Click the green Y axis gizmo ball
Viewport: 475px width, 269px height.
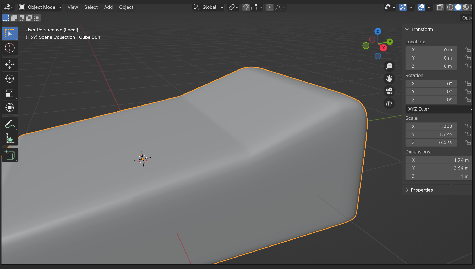pyautogui.click(x=390, y=42)
